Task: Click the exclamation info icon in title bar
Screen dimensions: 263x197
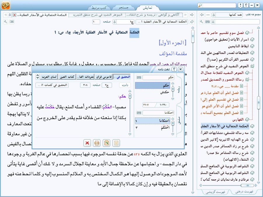Action: (x=240, y=5)
